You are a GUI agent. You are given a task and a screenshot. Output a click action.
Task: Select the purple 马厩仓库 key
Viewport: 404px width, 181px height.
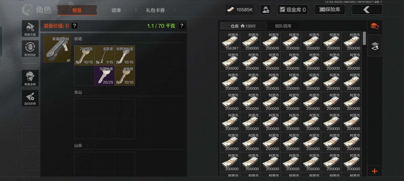coord(105,76)
